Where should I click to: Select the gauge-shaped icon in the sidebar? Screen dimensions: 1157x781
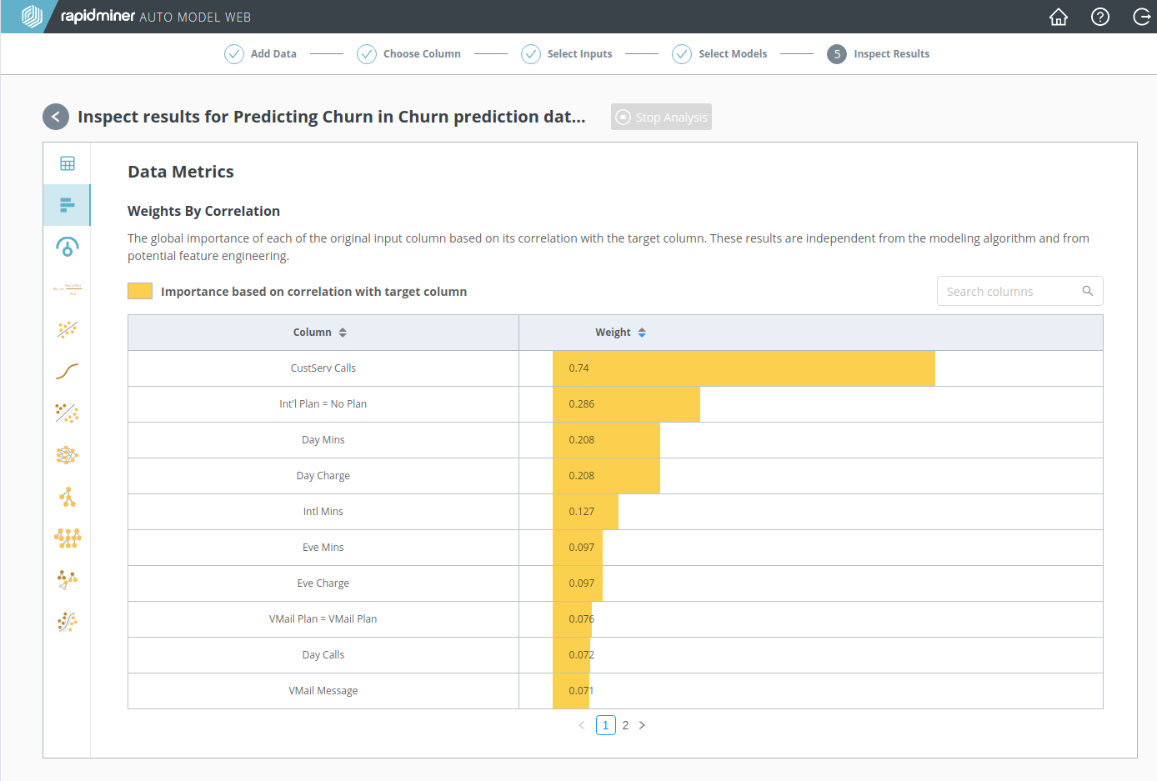point(68,247)
